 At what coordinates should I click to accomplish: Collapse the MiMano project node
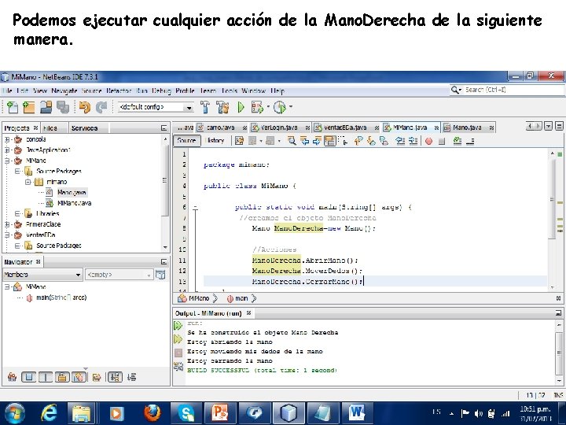pyautogui.click(x=7, y=161)
